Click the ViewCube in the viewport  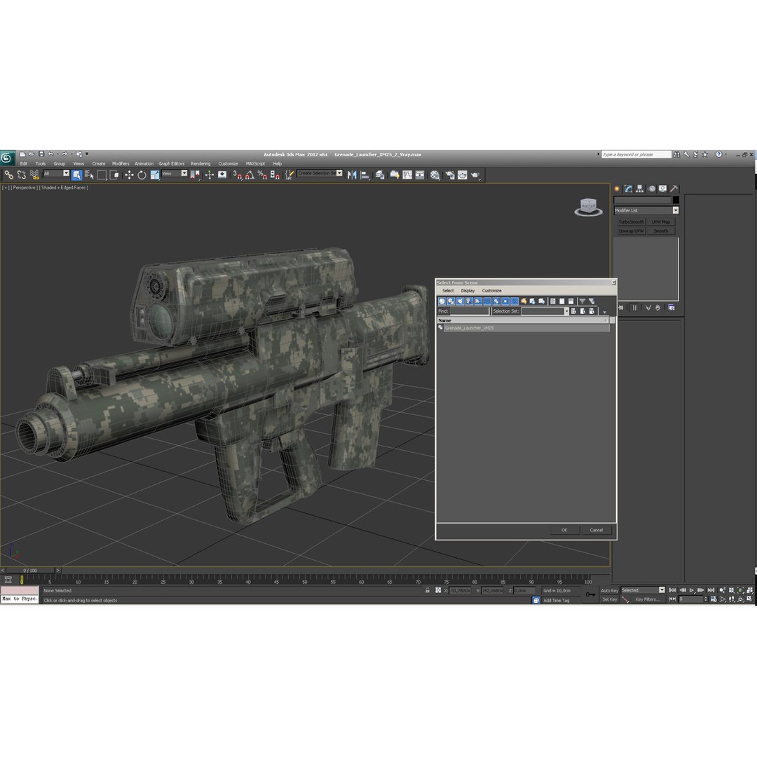(588, 207)
